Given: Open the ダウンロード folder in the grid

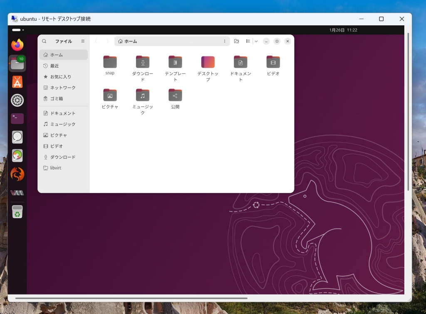Looking at the screenshot, I should 143,62.
